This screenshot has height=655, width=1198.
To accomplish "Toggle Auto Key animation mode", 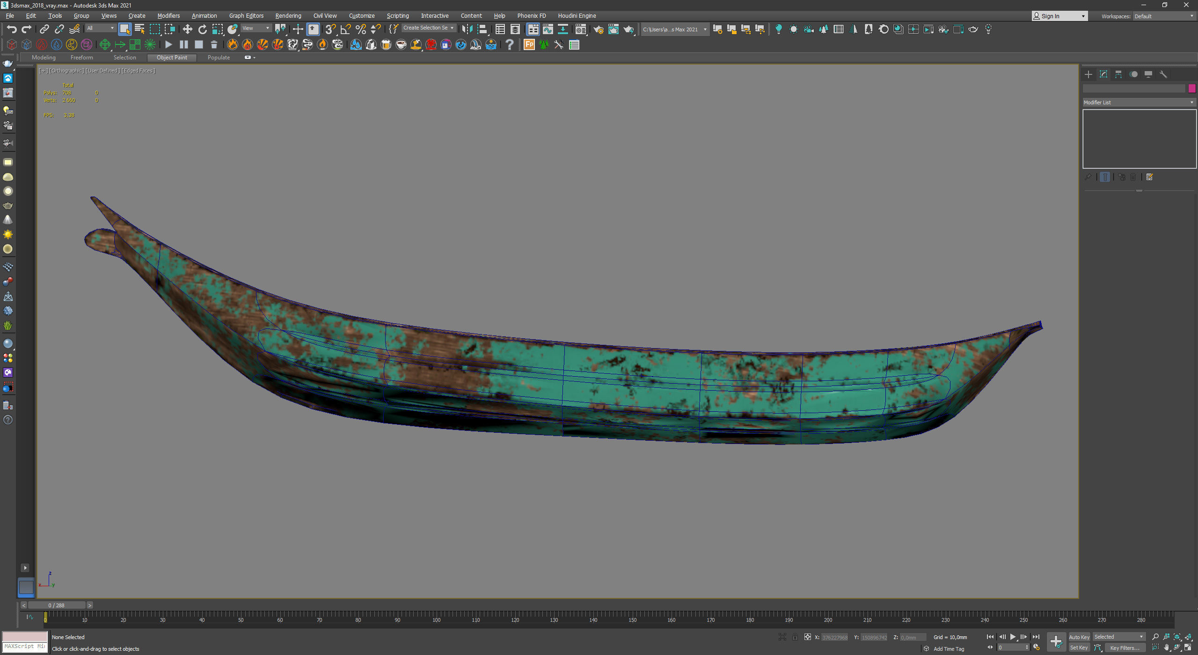I will 1079,637.
